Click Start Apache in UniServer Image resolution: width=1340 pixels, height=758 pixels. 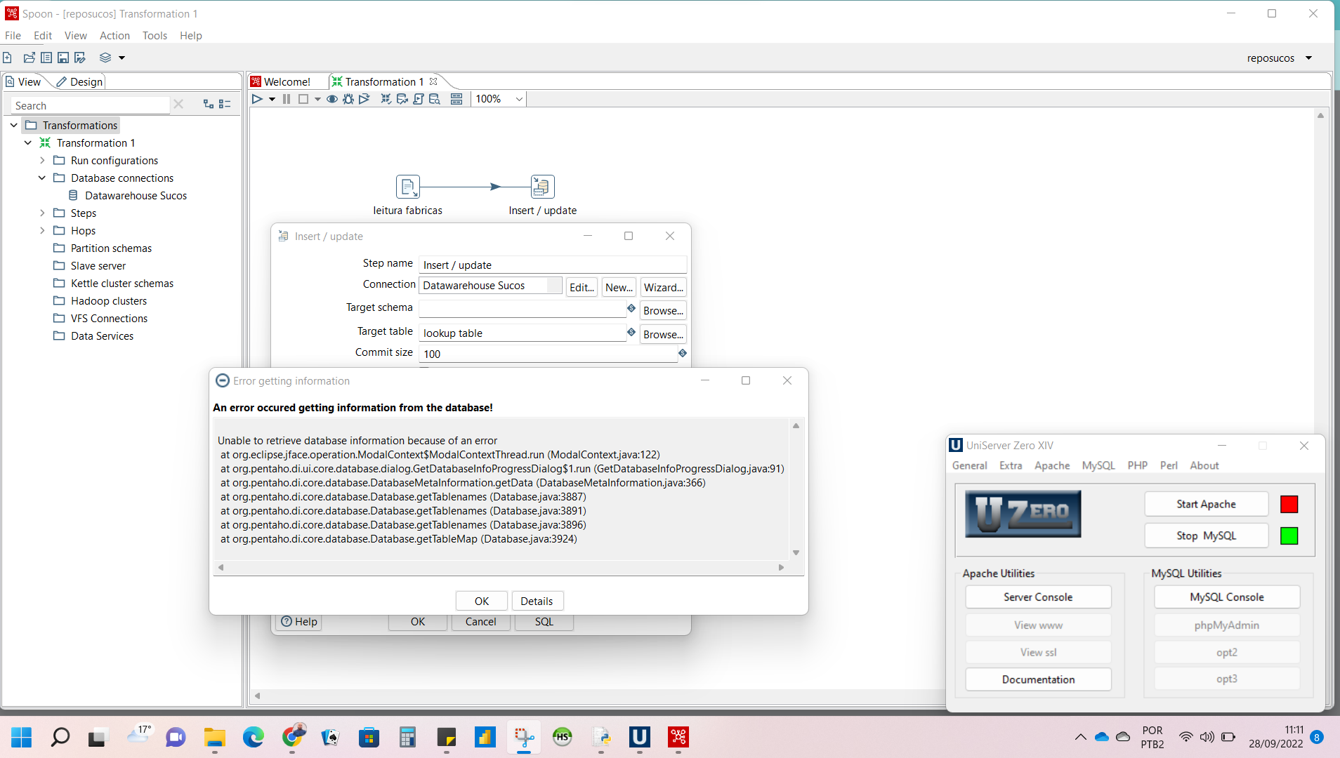1206,504
